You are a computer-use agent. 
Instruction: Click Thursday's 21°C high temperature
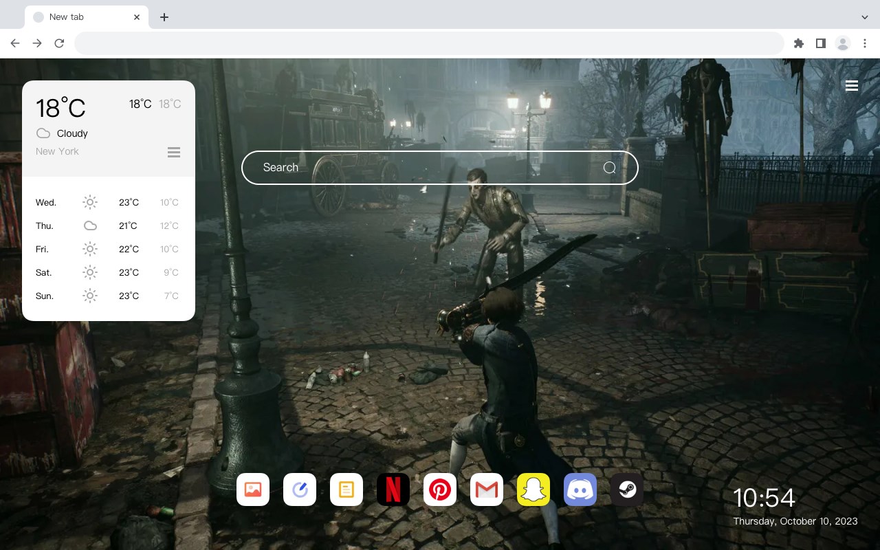tap(128, 225)
